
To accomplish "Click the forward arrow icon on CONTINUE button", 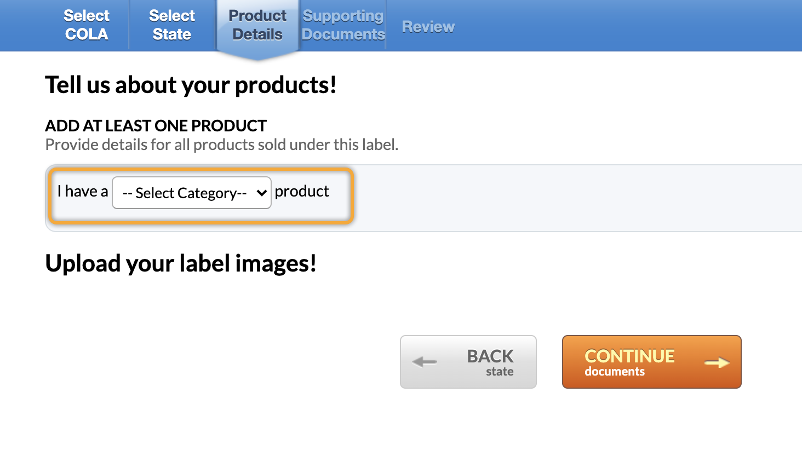I will pyautogui.click(x=718, y=362).
